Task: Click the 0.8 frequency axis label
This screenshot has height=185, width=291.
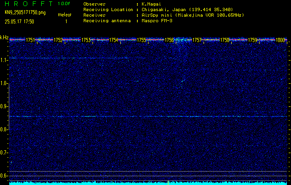Action: click(x=4, y=129)
